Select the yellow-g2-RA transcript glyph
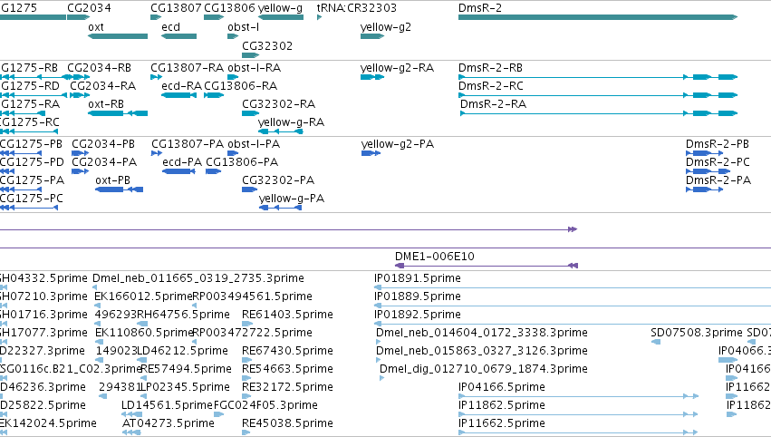 click(372, 77)
